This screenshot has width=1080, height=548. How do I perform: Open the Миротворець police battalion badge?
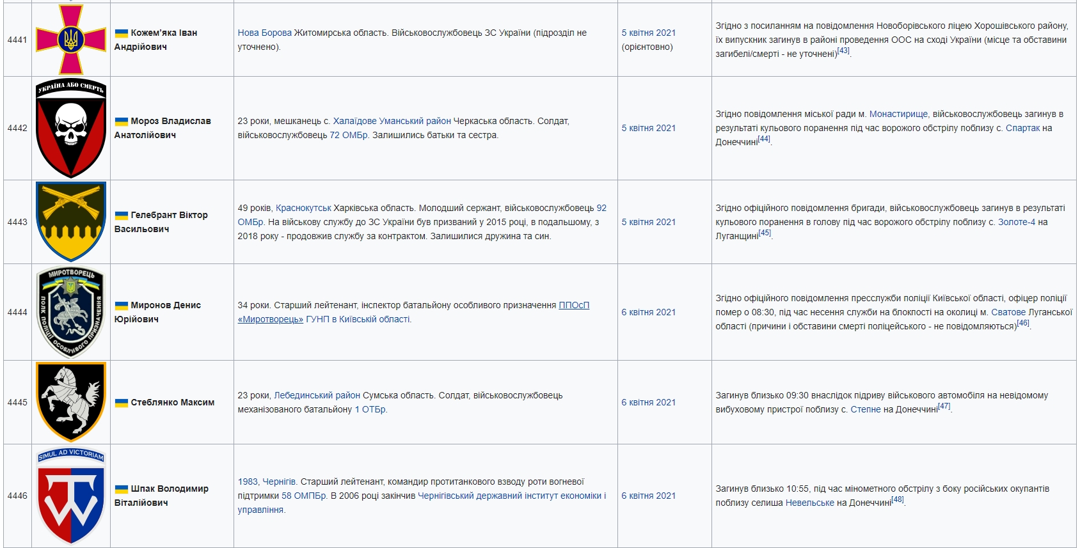70,312
